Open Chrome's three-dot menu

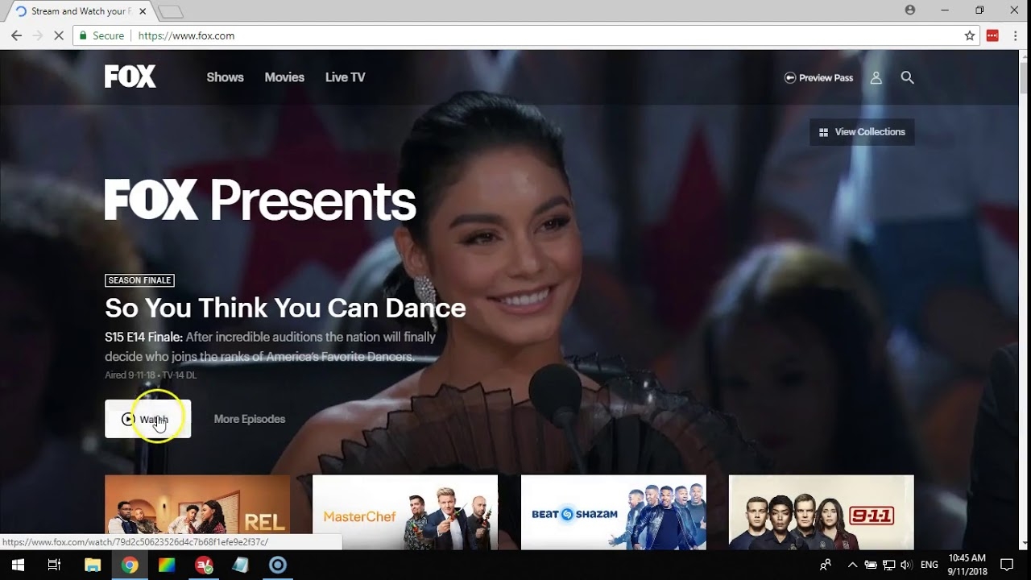1015,35
